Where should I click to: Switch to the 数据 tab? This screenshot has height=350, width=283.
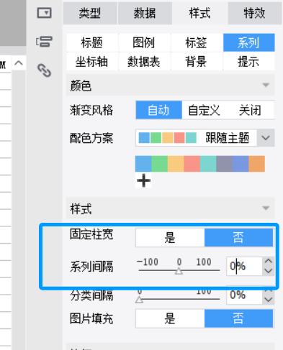(x=145, y=13)
